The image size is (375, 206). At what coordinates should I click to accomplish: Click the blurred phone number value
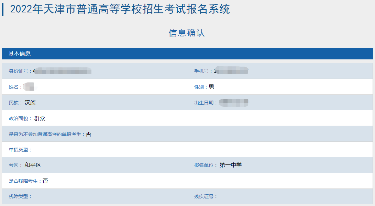(231, 71)
